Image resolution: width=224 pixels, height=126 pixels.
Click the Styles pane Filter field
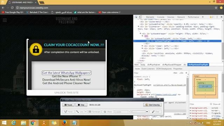[153, 73]
